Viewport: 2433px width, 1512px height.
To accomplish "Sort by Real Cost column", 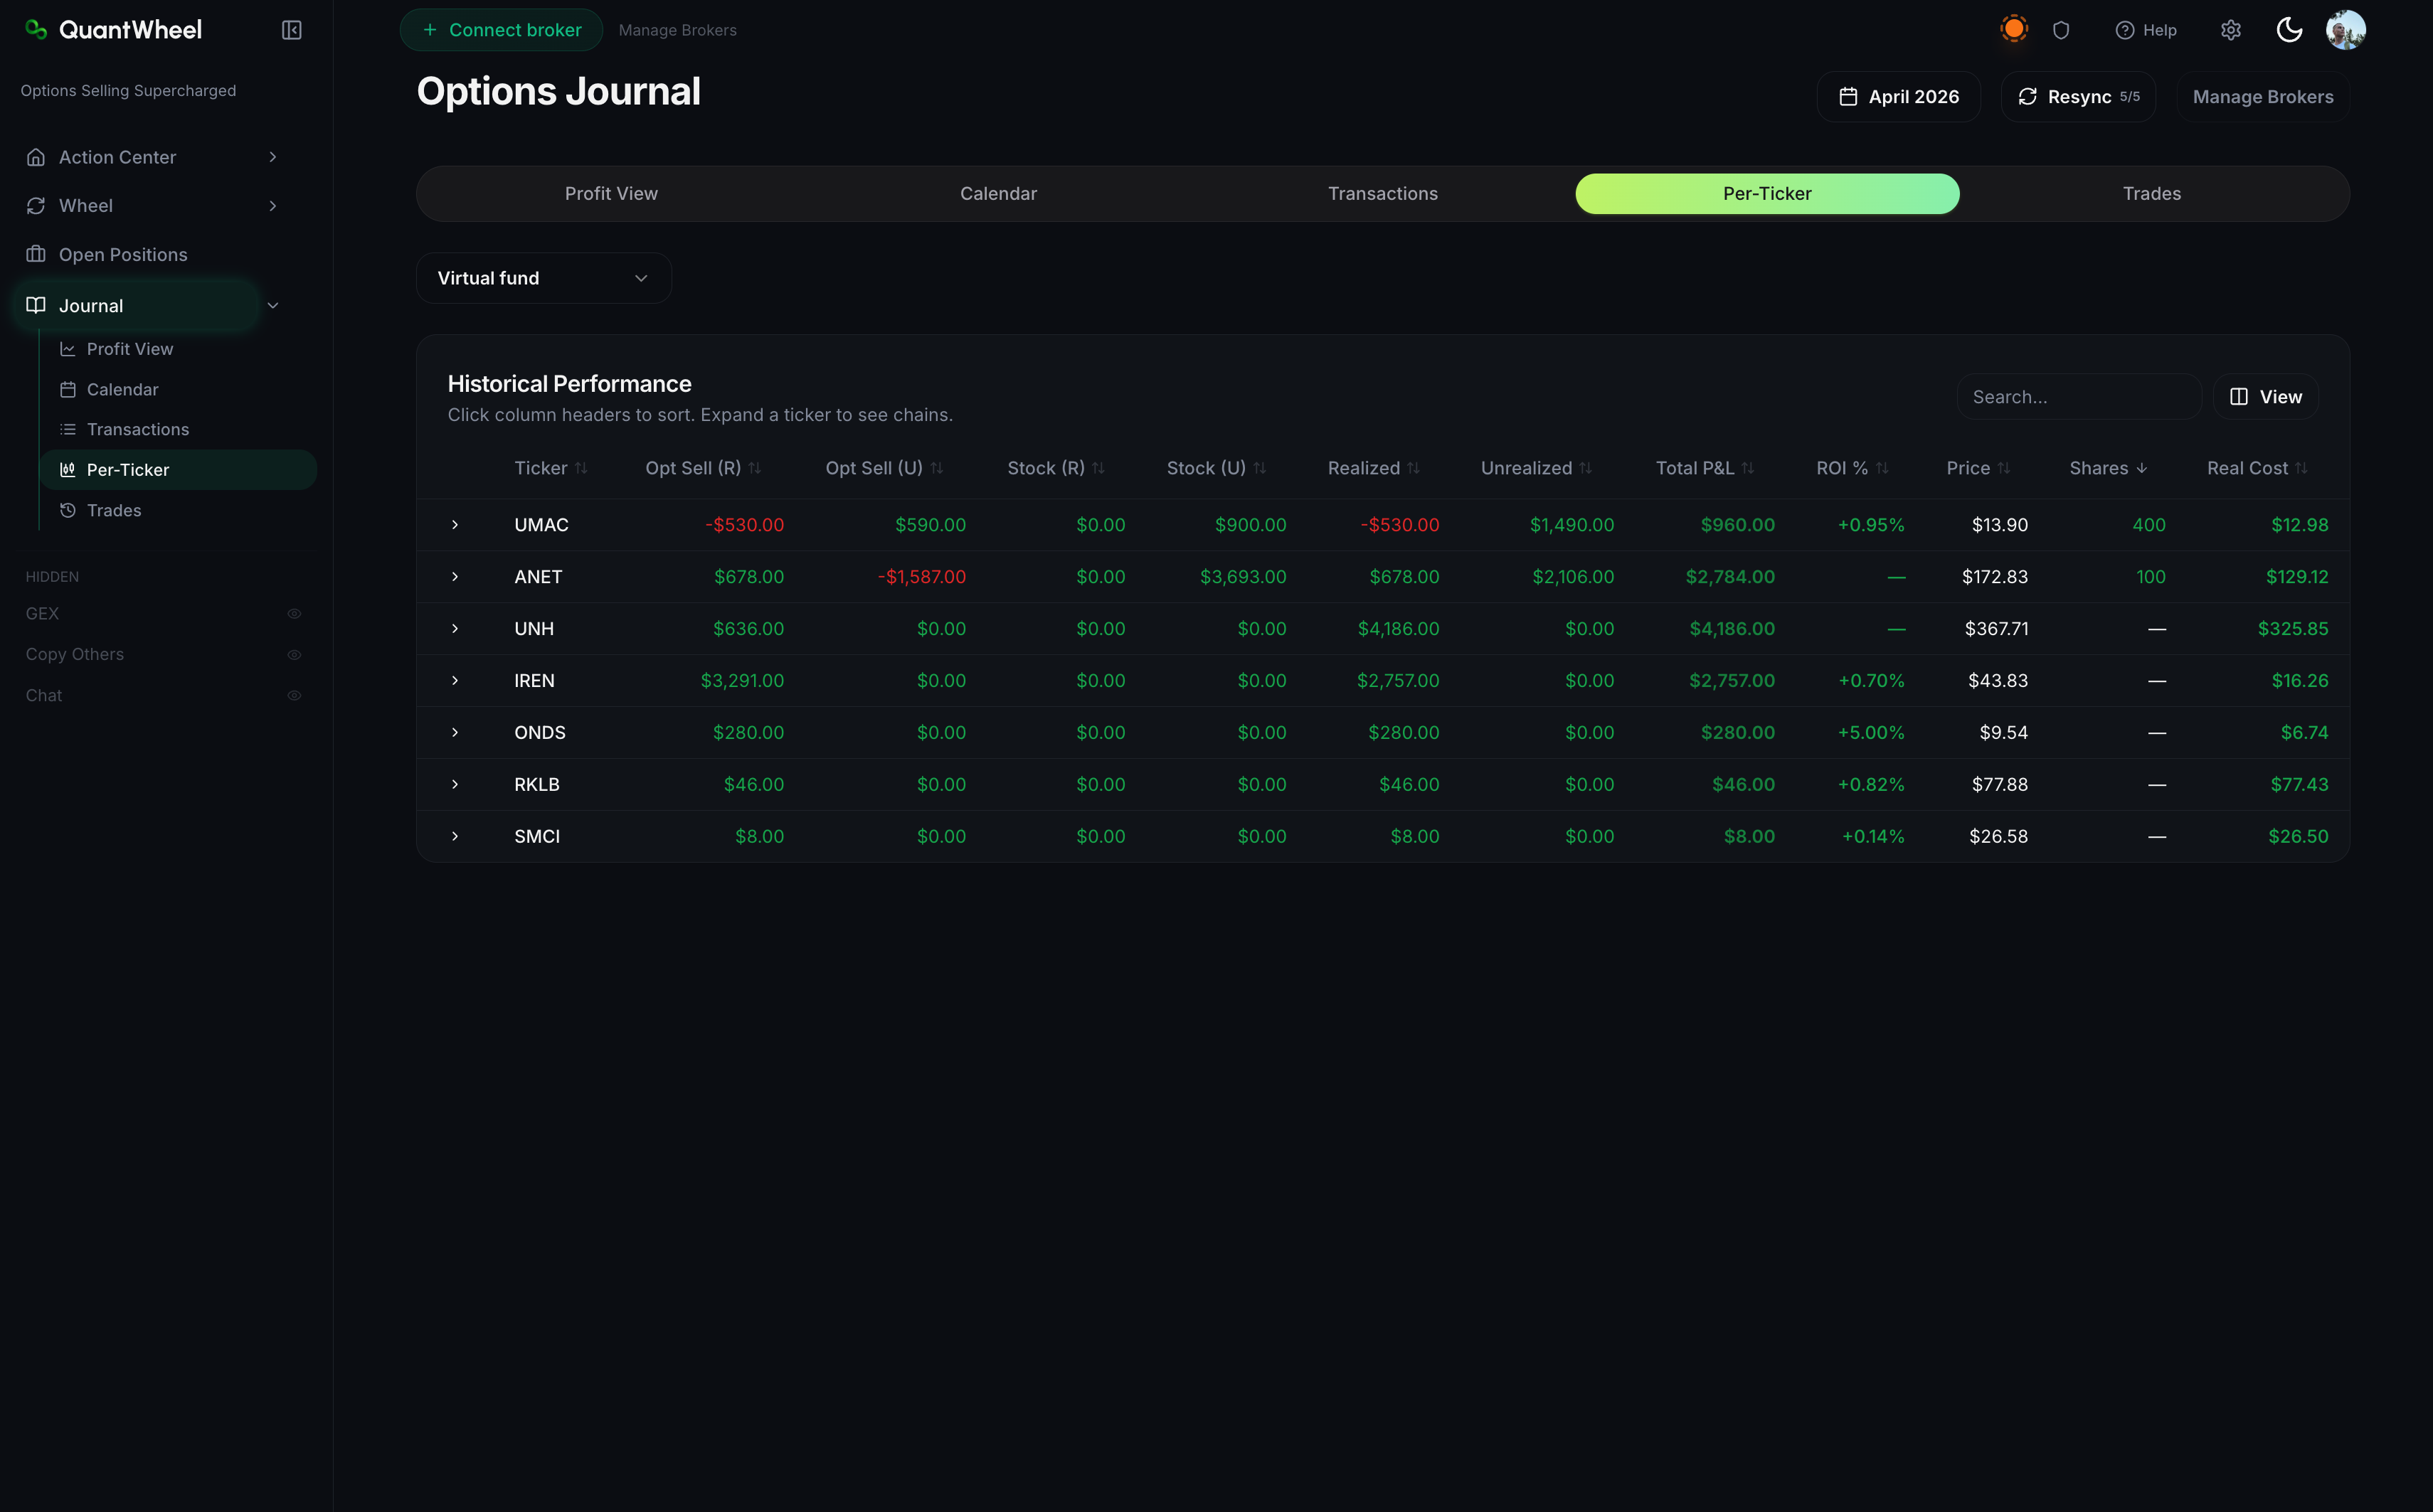I will pos(2257,469).
